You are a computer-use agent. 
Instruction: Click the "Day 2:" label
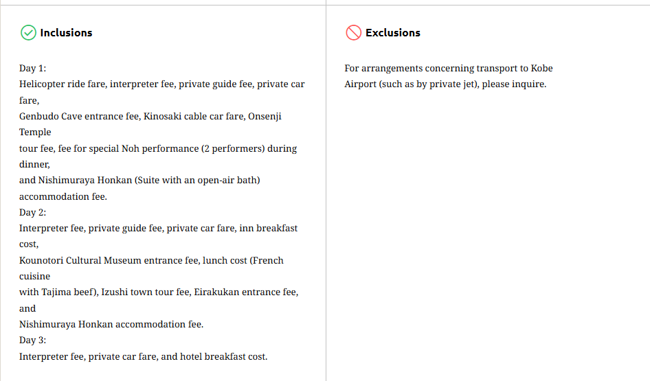[x=32, y=212]
